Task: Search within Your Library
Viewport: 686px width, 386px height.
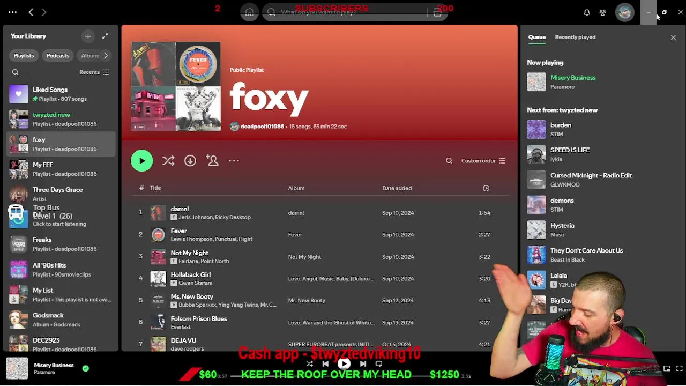Action: click(x=16, y=72)
